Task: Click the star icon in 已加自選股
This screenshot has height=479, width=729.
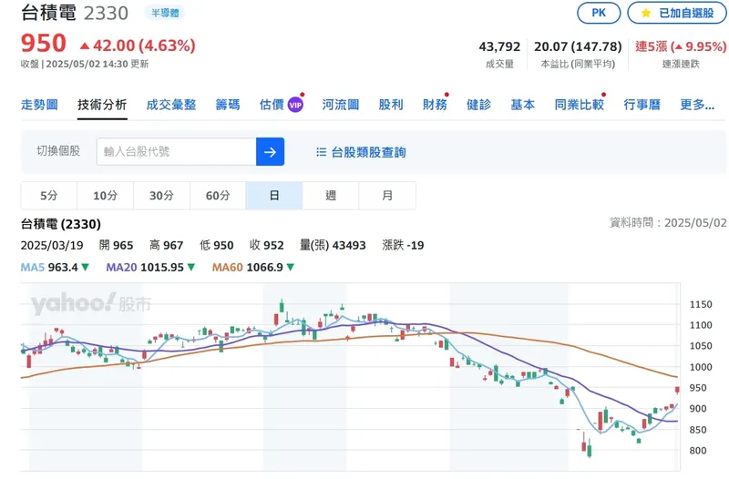Action: [645, 14]
